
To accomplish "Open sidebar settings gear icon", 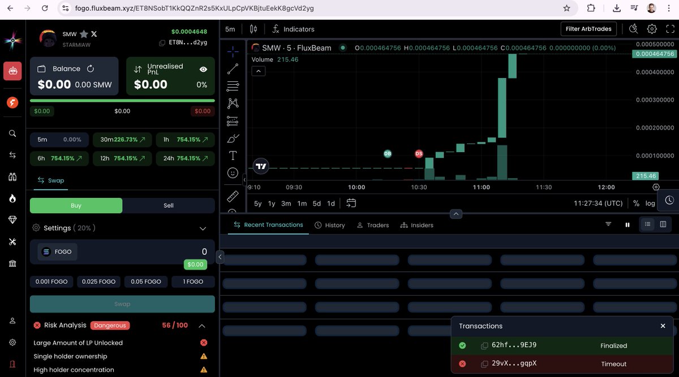I will [12, 343].
